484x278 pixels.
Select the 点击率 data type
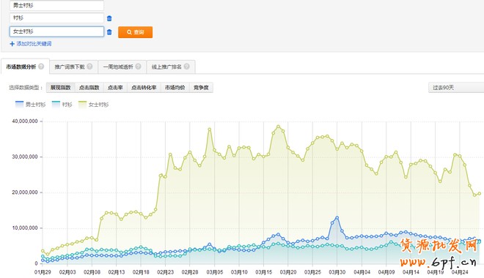pos(115,88)
